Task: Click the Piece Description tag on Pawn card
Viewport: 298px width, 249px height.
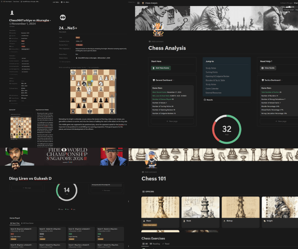Action: click(x=150, y=225)
